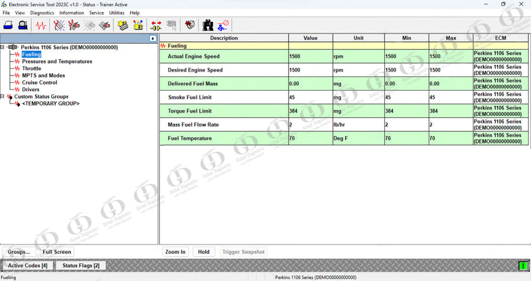Click the Groups... button
This screenshot has height=281, width=531.
(19, 252)
